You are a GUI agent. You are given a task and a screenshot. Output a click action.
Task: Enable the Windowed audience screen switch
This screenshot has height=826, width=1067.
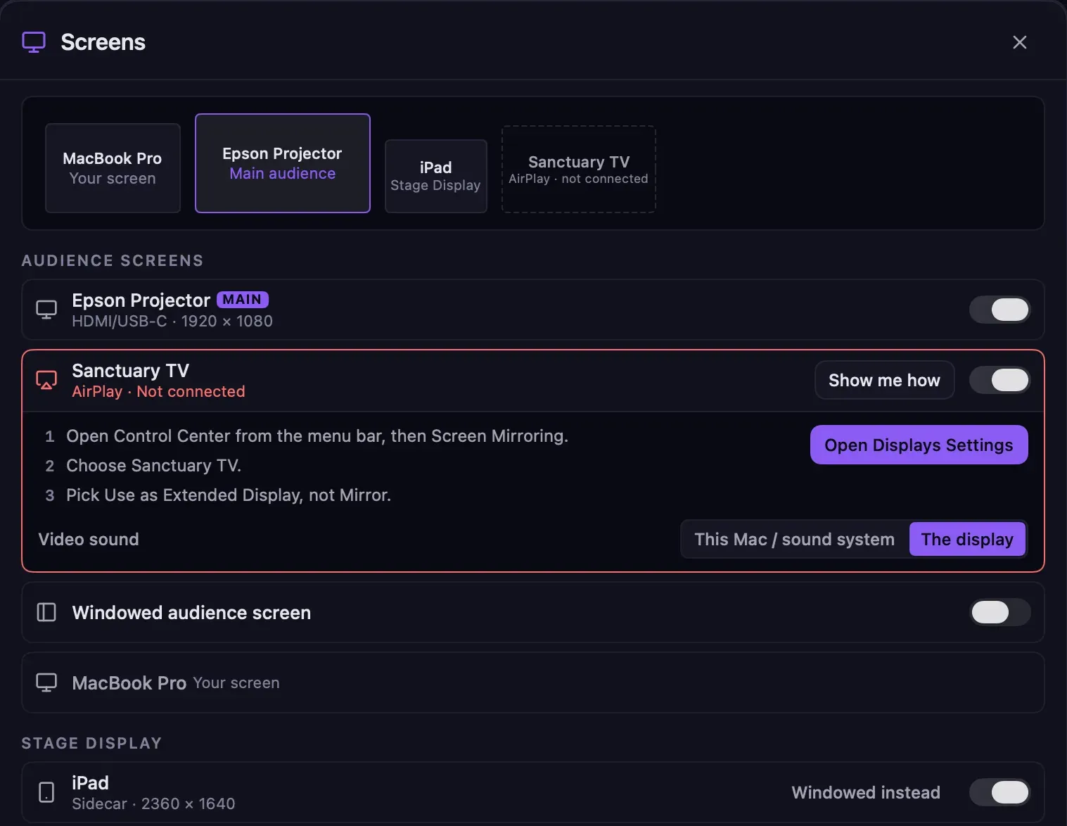tap(999, 612)
